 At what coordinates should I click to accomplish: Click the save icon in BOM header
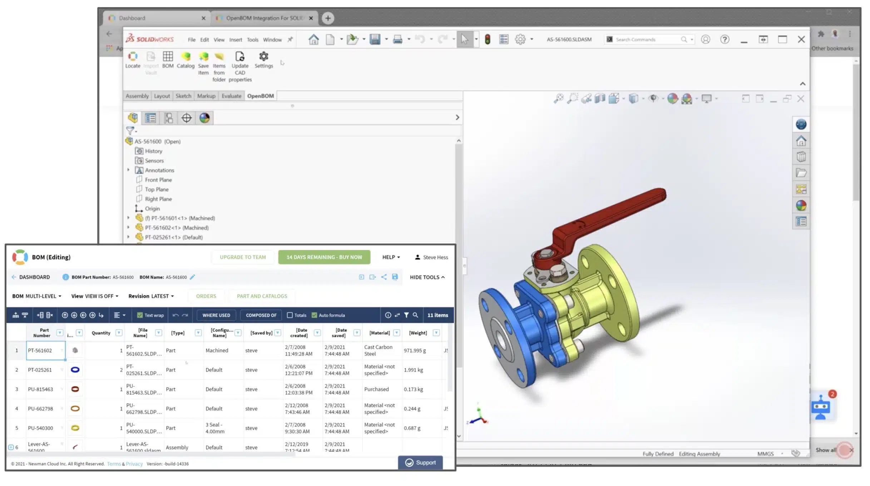395,277
